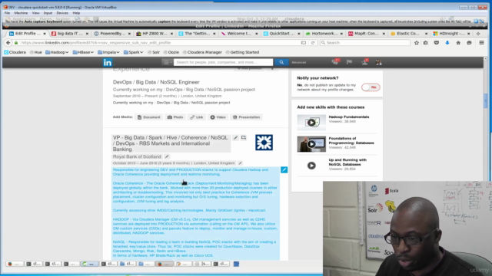492x276 pixels.
Task: Switch to Hortonworks browser tab
Action: pos(324,34)
